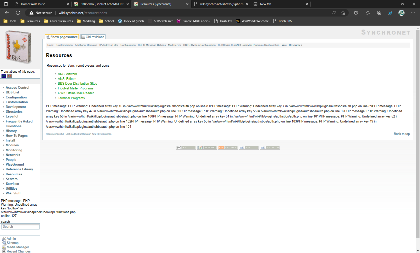Add page to favorites star icon

point(343,13)
